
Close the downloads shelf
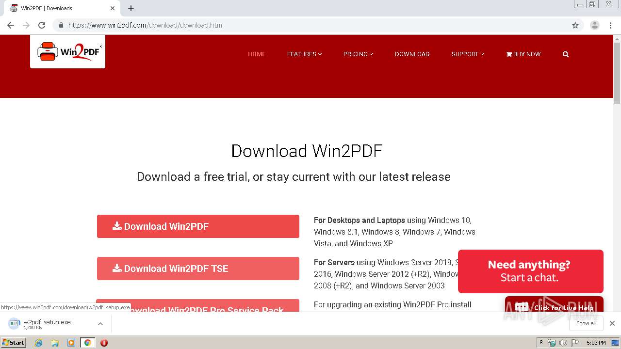(612, 323)
